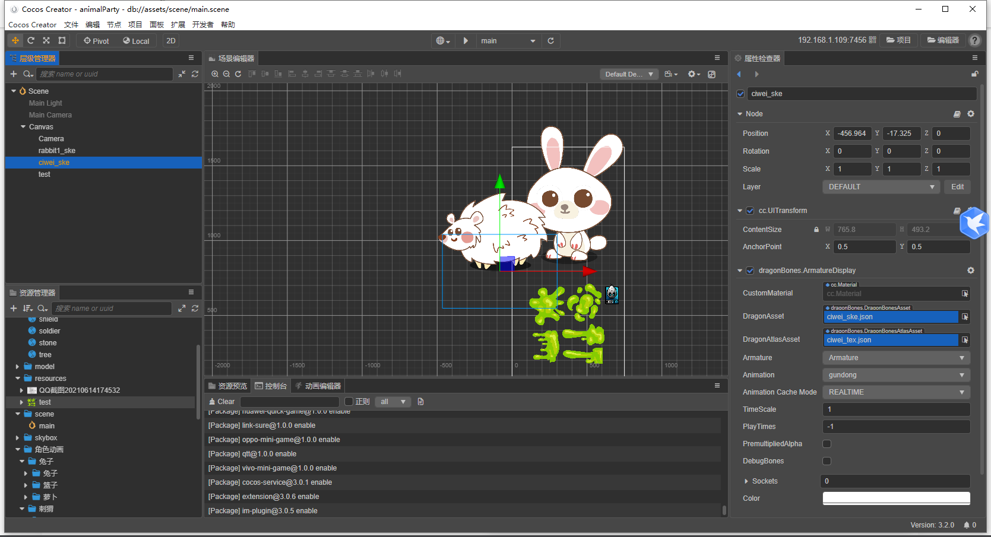The height and width of the screenshot is (537, 991).
Task: Open the Animation gundong dropdown
Action: 896,375
